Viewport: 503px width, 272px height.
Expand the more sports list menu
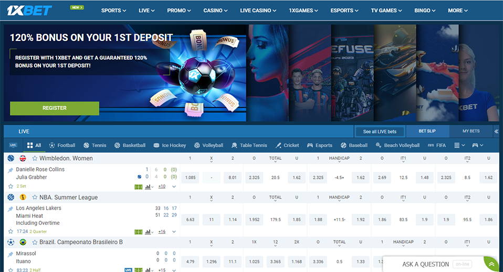(459, 145)
